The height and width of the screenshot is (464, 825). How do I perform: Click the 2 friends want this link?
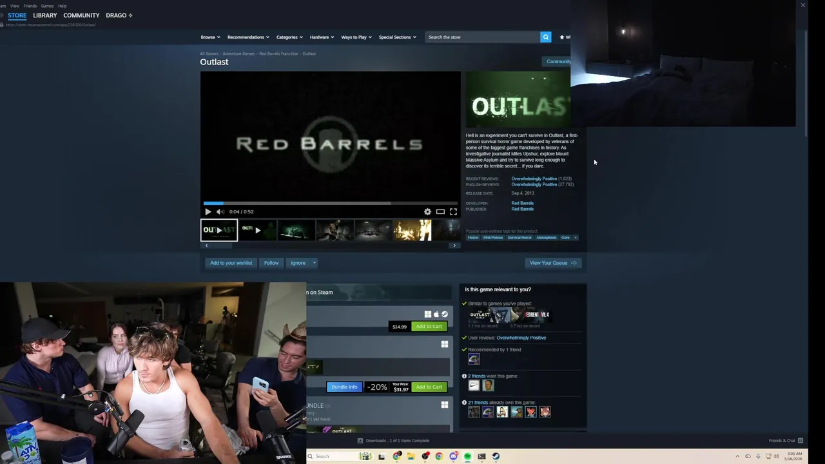point(476,376)
